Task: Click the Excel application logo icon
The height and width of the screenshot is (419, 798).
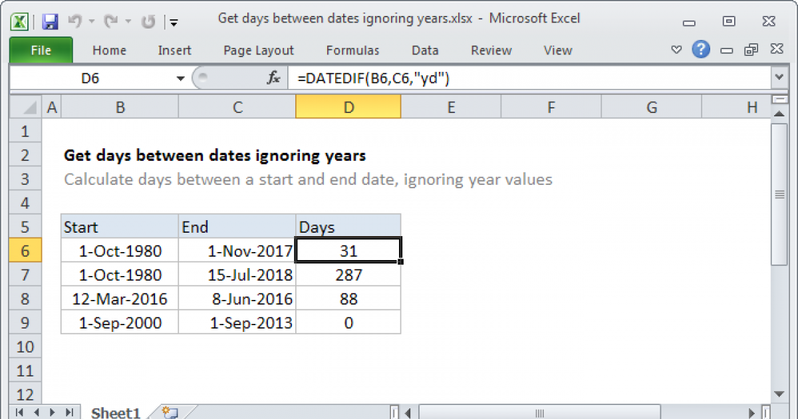Action: pos(21,21)
